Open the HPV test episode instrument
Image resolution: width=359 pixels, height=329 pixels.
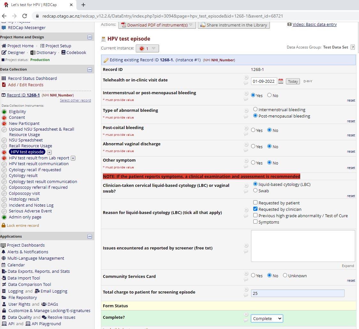click(27, 152)
